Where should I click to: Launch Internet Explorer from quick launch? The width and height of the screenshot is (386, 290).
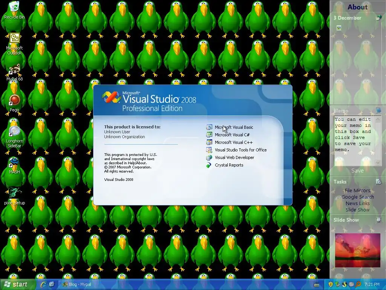43,284
